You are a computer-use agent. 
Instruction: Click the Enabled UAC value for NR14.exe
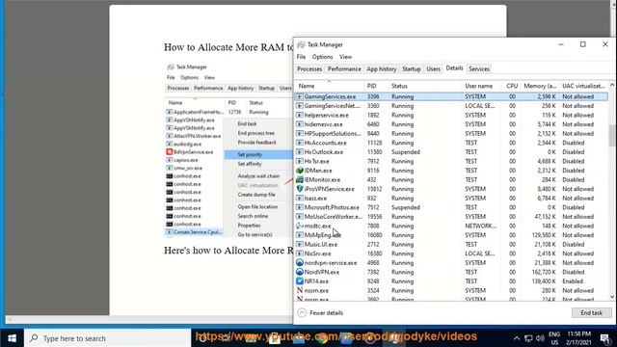(573, 280)
